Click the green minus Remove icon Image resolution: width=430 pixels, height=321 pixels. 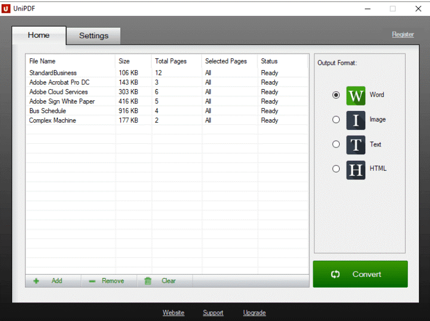pyautogui.click(x=92, y=281)
